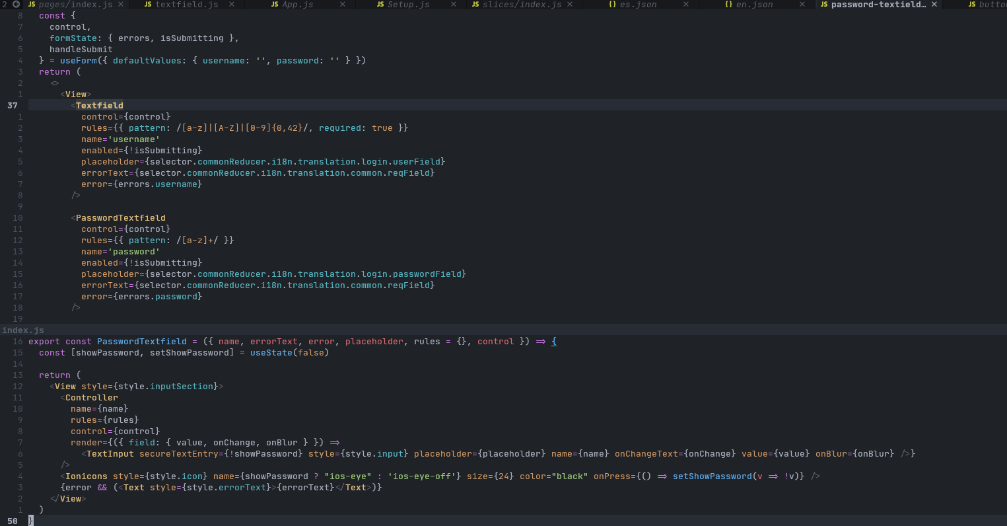Click line number 50 at the bottom

(13, 521)
